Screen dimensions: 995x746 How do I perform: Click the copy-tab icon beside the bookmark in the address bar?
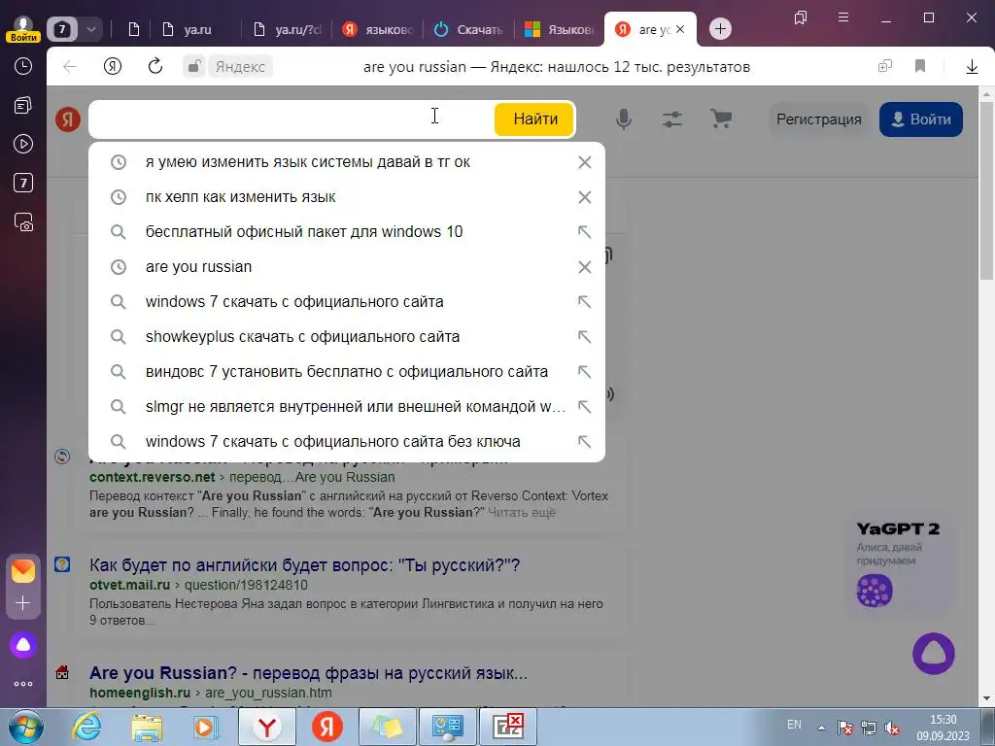coord(884,66)
